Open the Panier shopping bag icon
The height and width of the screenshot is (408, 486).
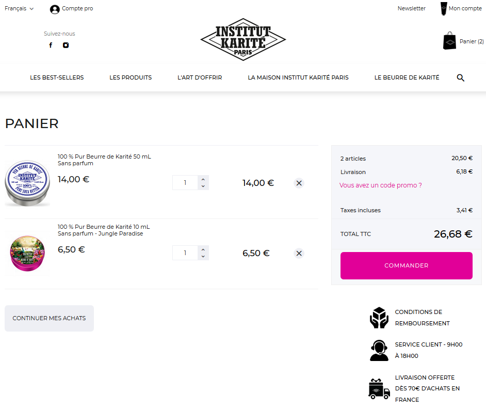click(x=449, y=41)
